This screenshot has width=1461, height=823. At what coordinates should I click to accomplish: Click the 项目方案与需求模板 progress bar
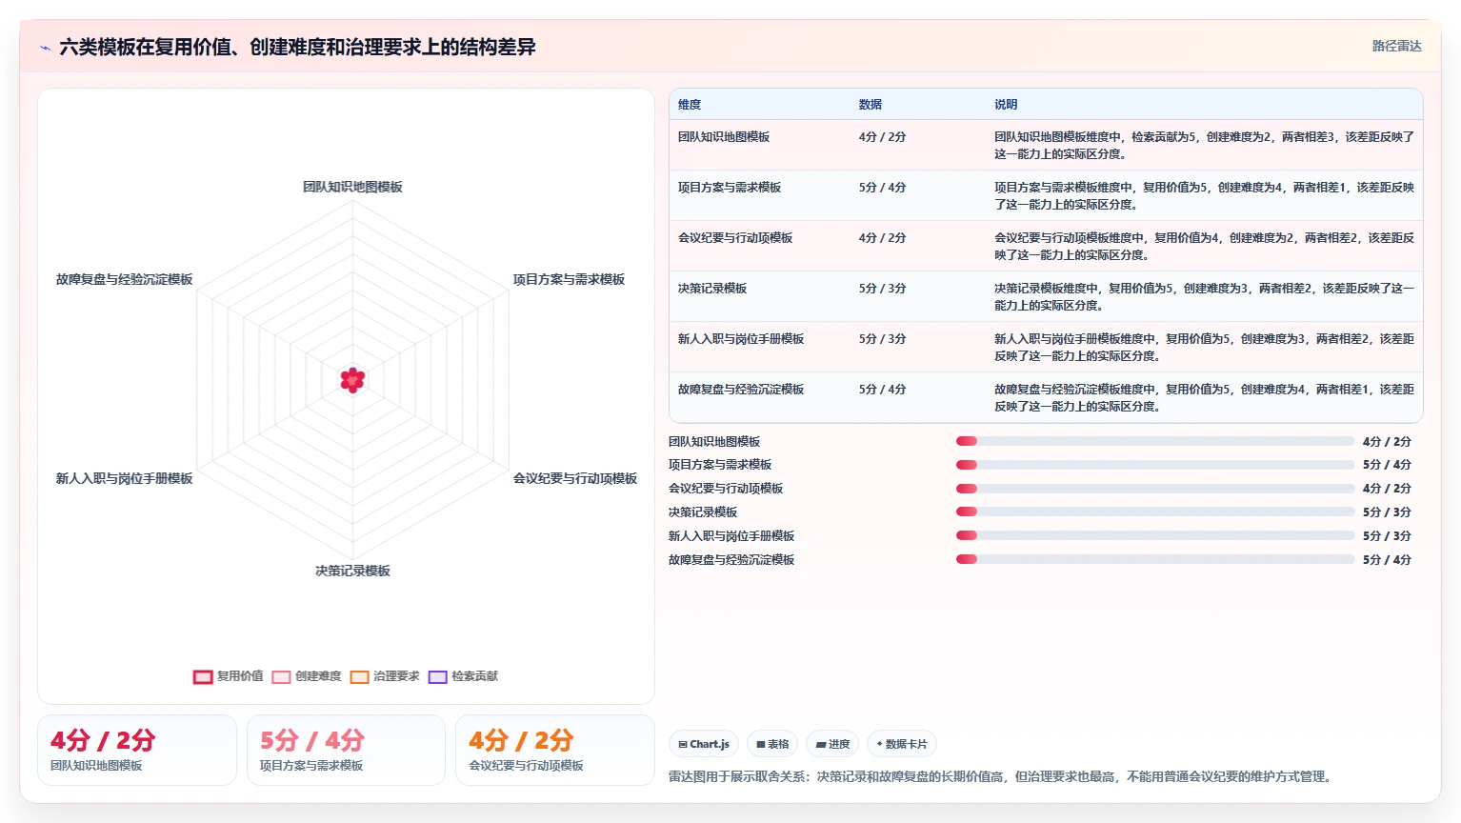1155,465
